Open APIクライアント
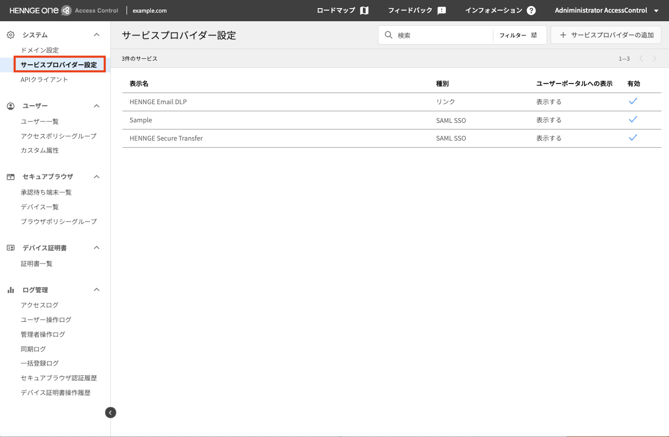 click(x=44, y=79)
